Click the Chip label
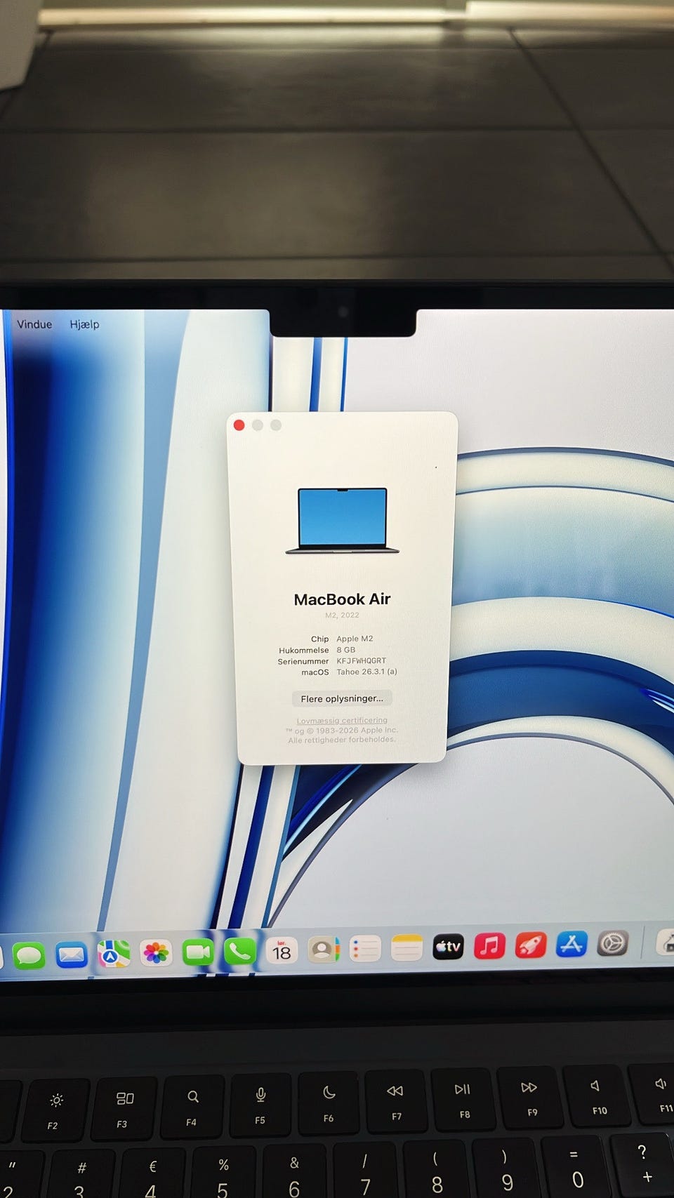674x1198 pixels. [319, 639]
